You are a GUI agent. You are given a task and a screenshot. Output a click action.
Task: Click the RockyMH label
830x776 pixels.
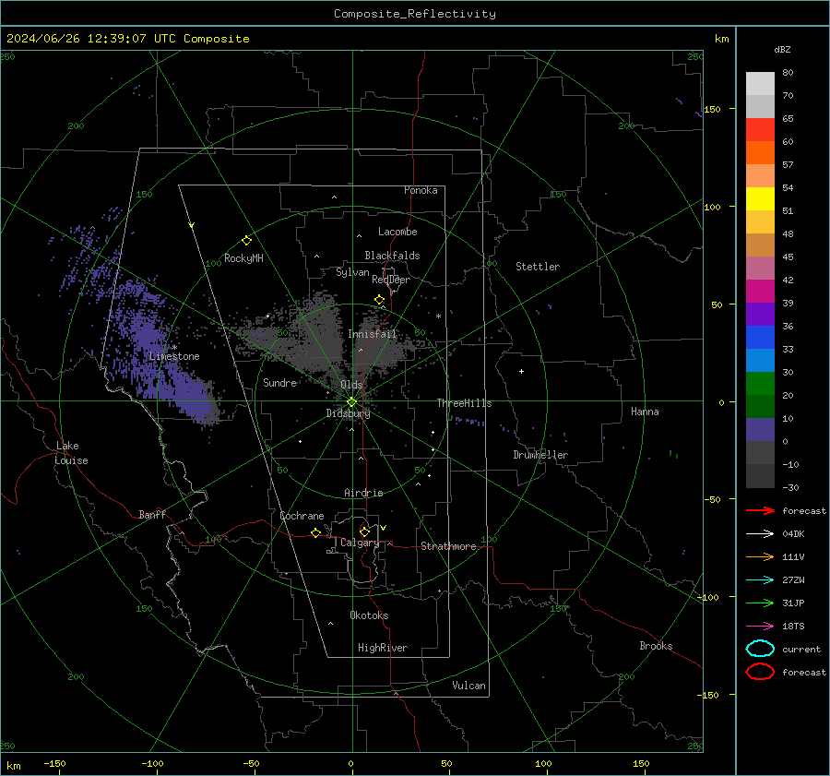(x=243, y=258)
